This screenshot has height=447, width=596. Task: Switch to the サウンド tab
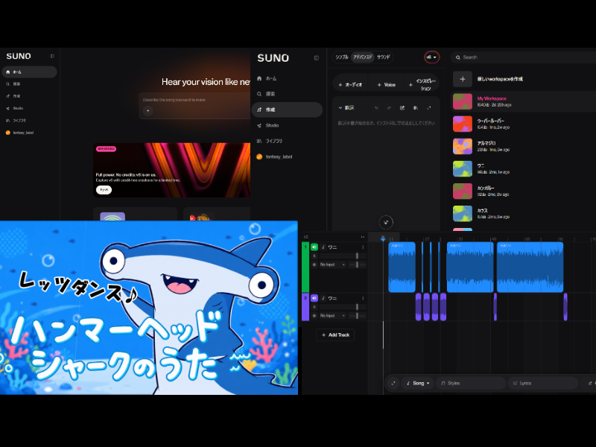point(383,57)
